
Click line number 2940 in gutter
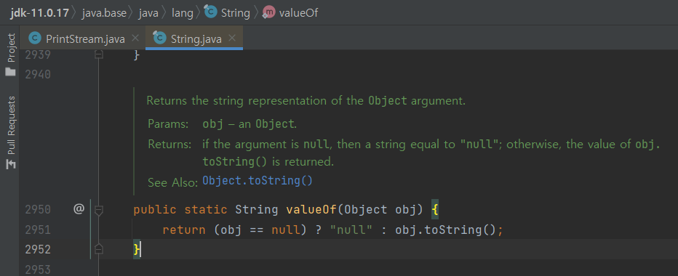pyautogui.click(x=38, y=75)
